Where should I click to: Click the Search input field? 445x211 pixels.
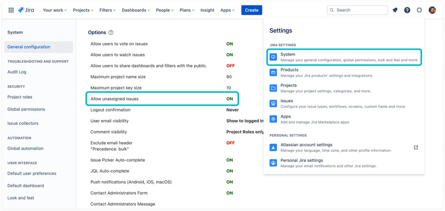[357, 10]
